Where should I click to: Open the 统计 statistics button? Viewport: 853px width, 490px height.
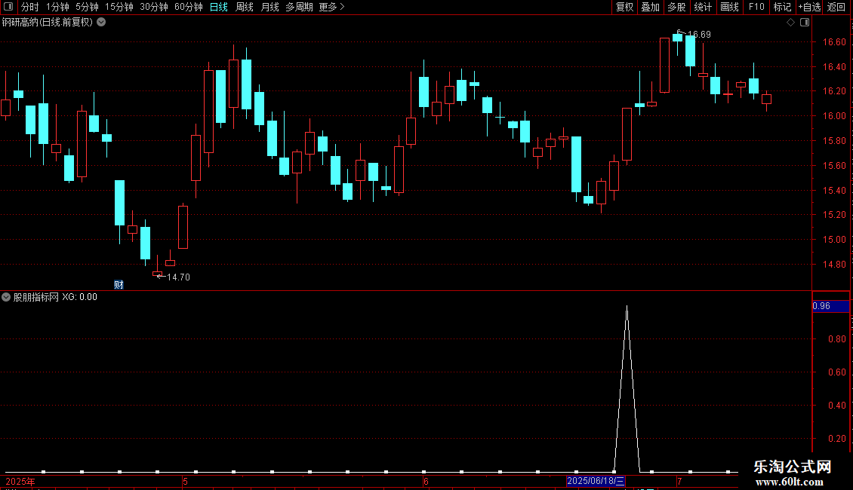click(x=702, y=7)
